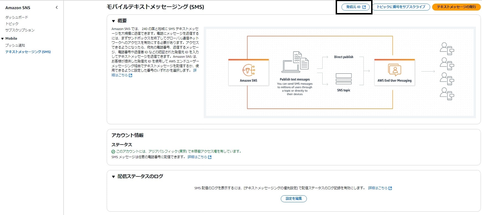Click the ステータス subheading
Viewport: 482px width, 215px height.
tap(122, 145)
